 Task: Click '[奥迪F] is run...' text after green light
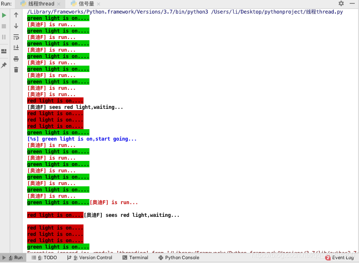coord(114,202)
